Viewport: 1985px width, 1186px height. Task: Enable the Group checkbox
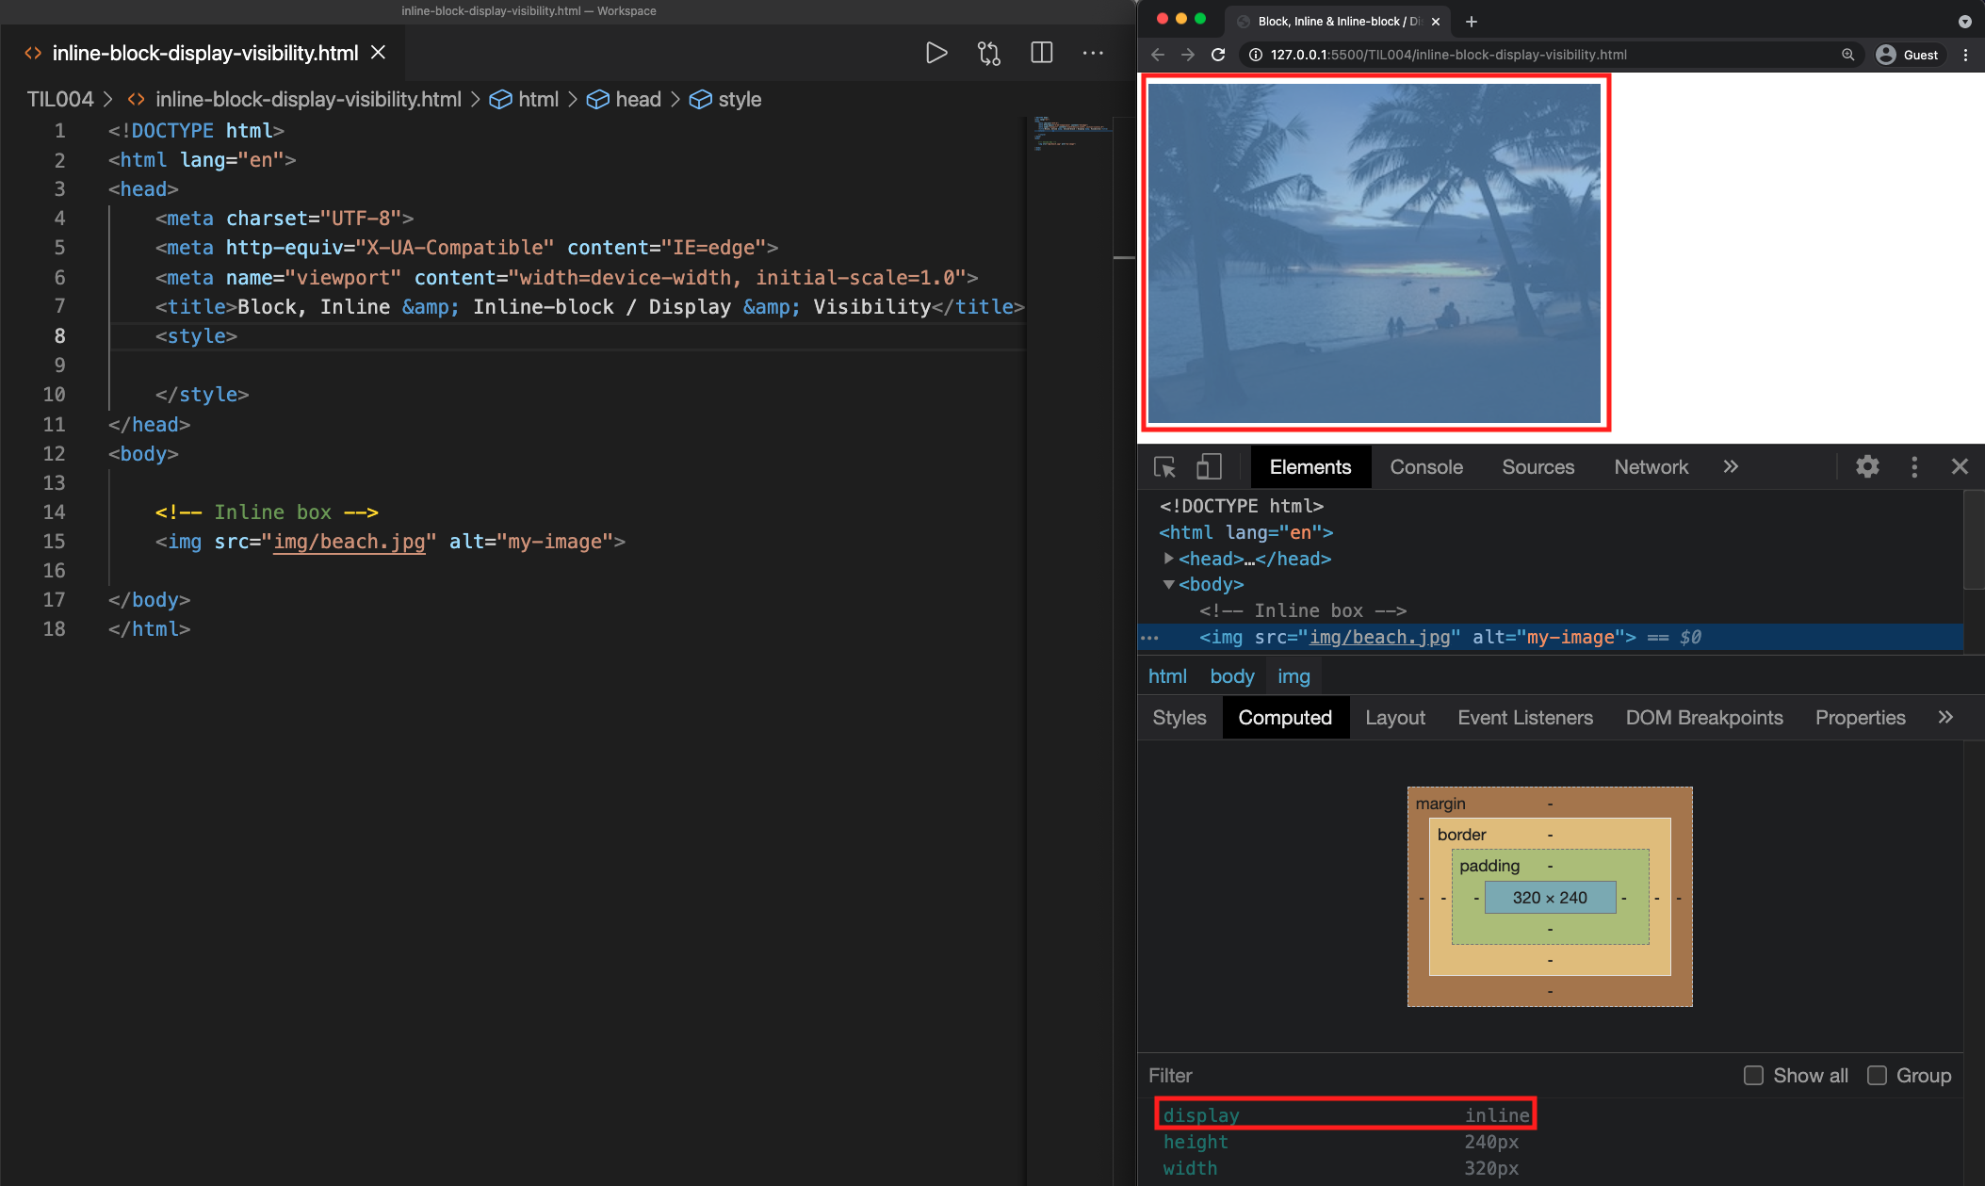(x=1877, y=1076)
